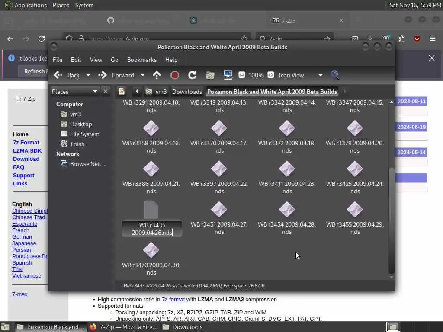Select the WB r3397 2009.04.22 file icon
Image resolution: width=443 pixels, height=332 pixels.
pyautogui.click(x=219, y=169)
